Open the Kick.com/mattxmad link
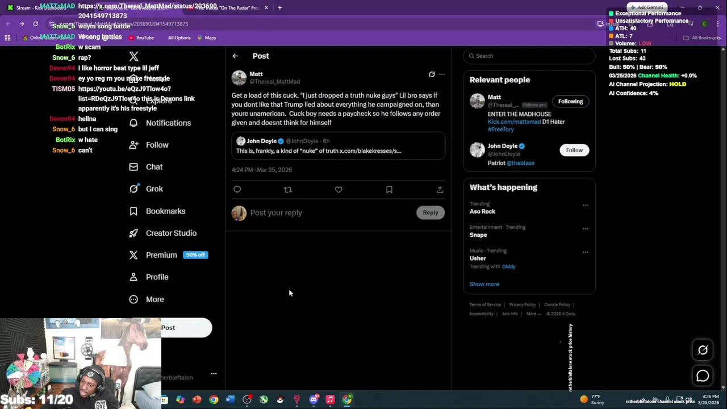This screenshot has height=409, width=727. click(x=514, y=122)
